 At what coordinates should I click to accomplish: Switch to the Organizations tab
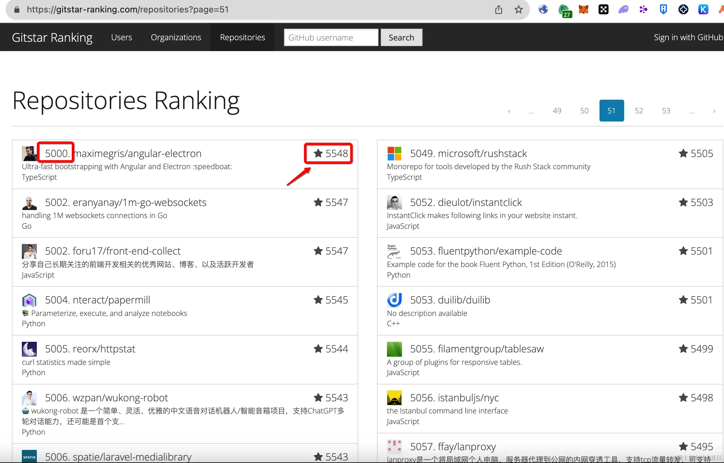coord(176,37)
